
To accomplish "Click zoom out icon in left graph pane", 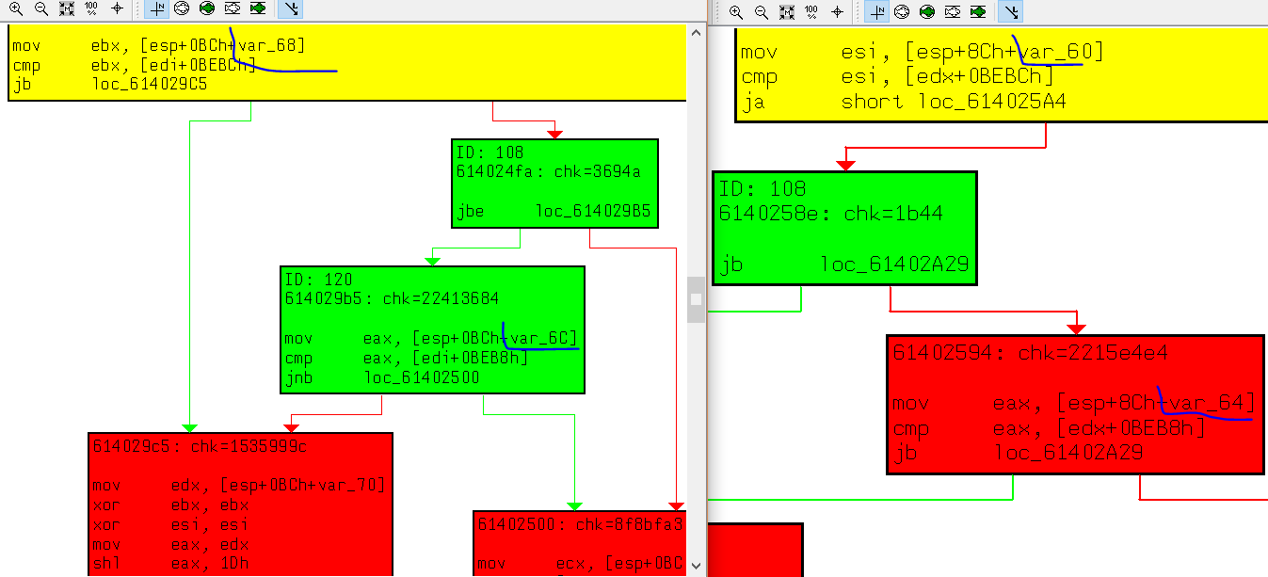I will [x=40, y=8].
